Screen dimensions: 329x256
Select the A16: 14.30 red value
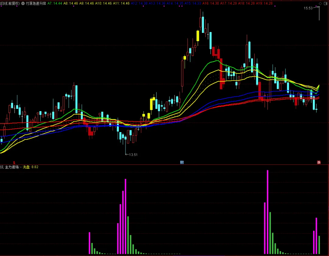(x=211, y=4)
